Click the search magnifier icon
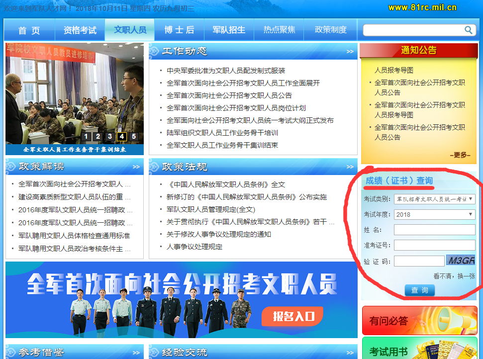483x359 pixels. click(x=468, y=30)
